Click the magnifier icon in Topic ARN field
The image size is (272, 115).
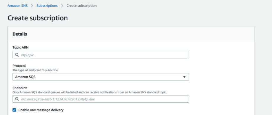(x=17, y=55)
